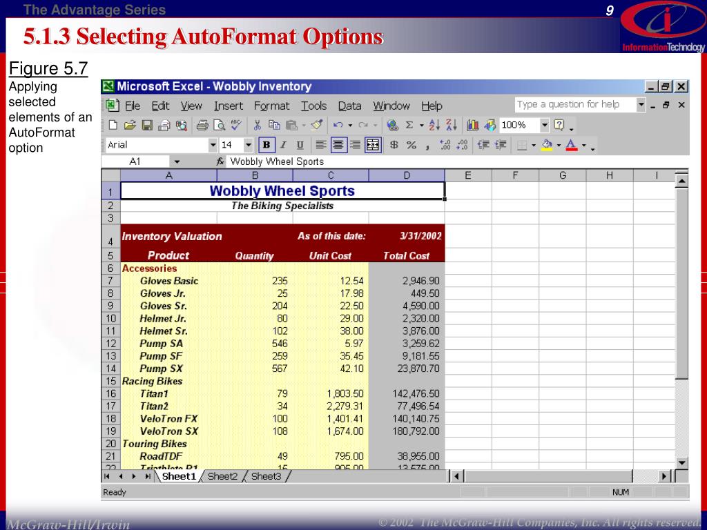Open the Font Color palette arrow
The image size is (707, 530).
(x=584, y=145)
